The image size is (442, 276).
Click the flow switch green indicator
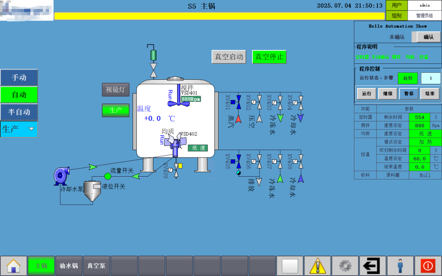(107, 176)
